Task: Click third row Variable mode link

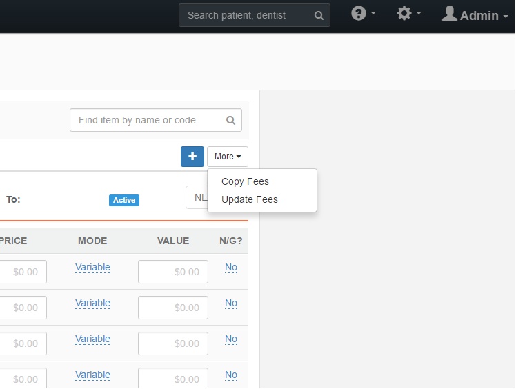Action: point(92,339)
